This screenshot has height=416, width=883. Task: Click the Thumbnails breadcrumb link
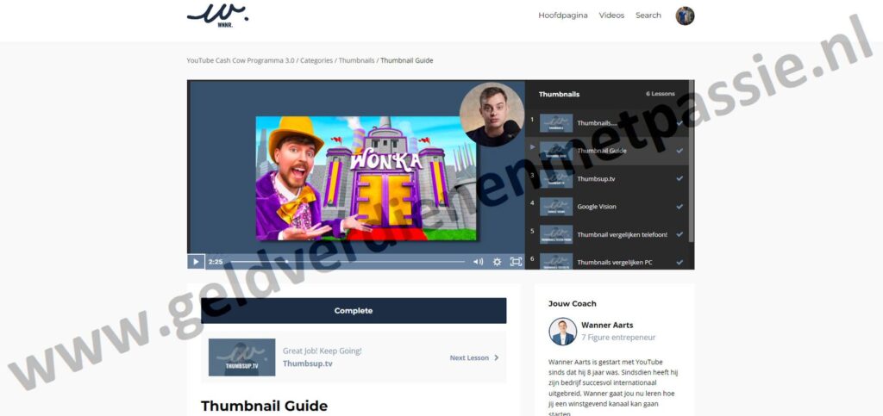pos(356,61)
